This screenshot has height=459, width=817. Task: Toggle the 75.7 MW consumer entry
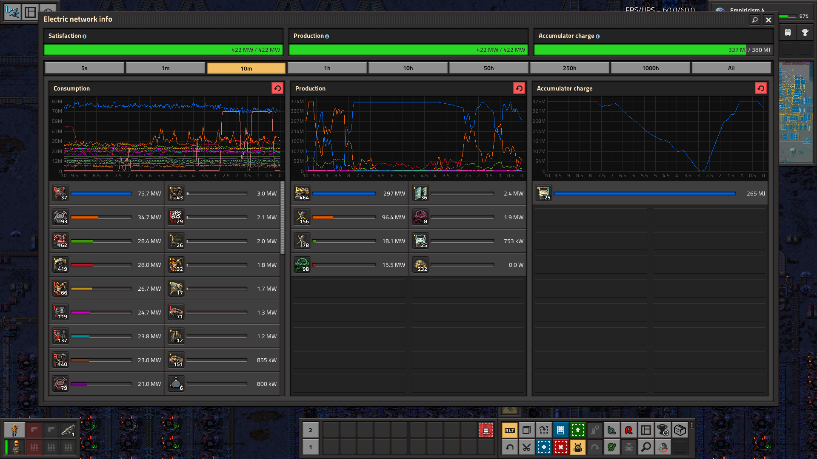point(107,193)
